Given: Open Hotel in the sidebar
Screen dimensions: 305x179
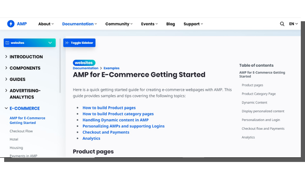Looking at the screenshot, I should click(x=14, y=139).
